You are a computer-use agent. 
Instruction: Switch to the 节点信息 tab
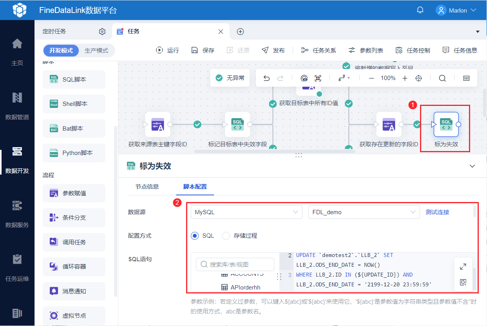pos(147,187)
